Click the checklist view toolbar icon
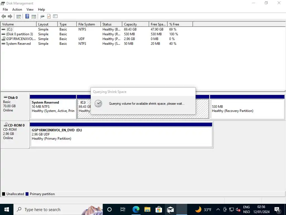Screen dimensions: 286x215 tap(55, 16)
